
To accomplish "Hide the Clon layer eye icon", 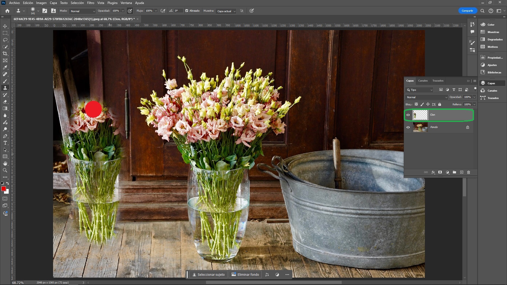I will pyautogui.click(x=408, y=115).
